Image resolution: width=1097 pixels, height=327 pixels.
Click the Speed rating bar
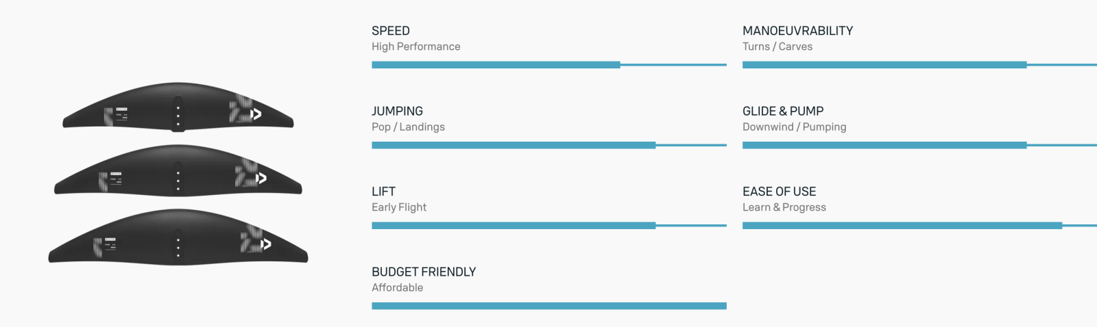pyautogui.click(x=548, y=65)
